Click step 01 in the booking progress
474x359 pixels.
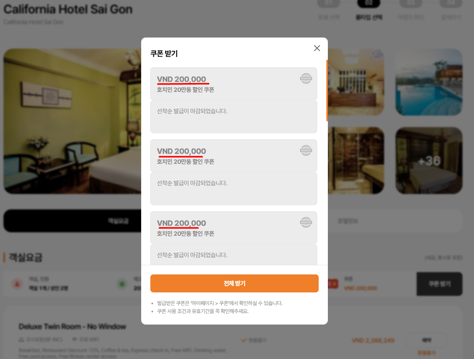pos(328,4)
